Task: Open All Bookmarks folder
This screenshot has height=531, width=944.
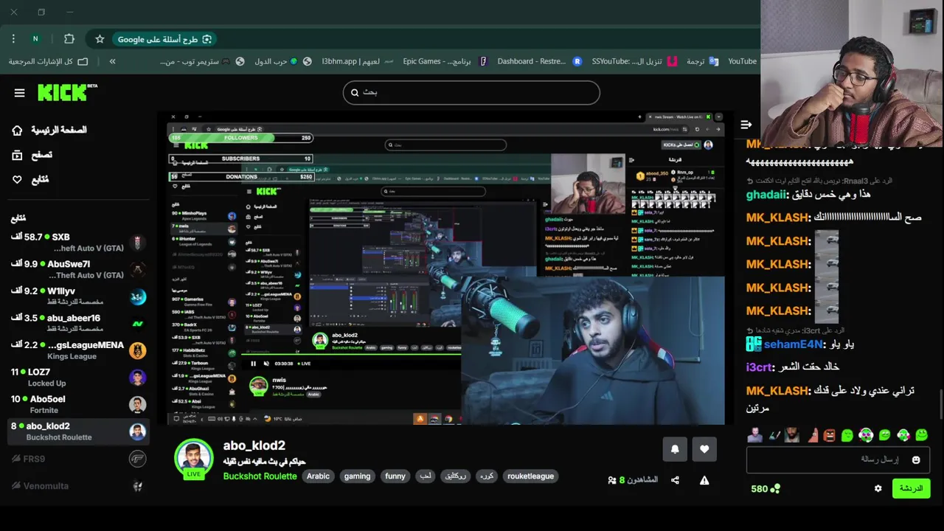Action: coord(48,61)
